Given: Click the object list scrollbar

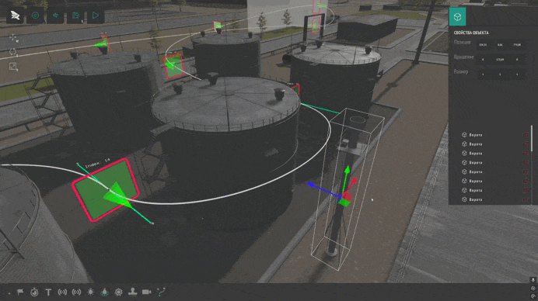Looking at the screenshot, I should [532, 138].
